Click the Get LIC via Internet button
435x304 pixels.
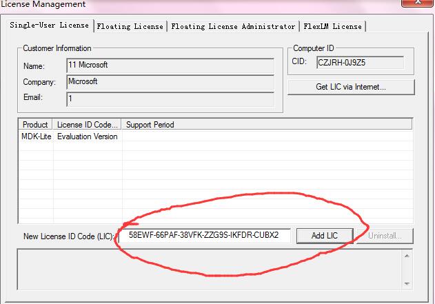click(351, 87)
